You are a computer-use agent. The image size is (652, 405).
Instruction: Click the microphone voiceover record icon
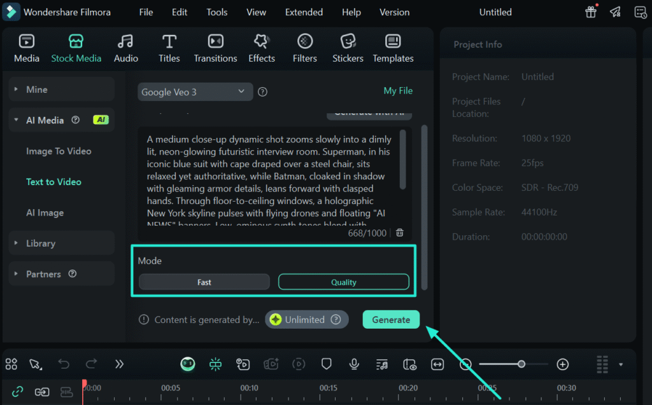point(354,364)
